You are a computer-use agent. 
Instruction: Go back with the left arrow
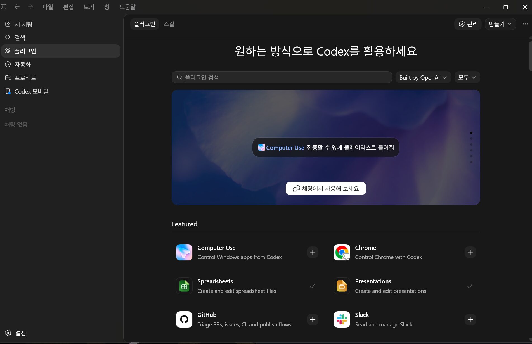click(x=17, y=7)
